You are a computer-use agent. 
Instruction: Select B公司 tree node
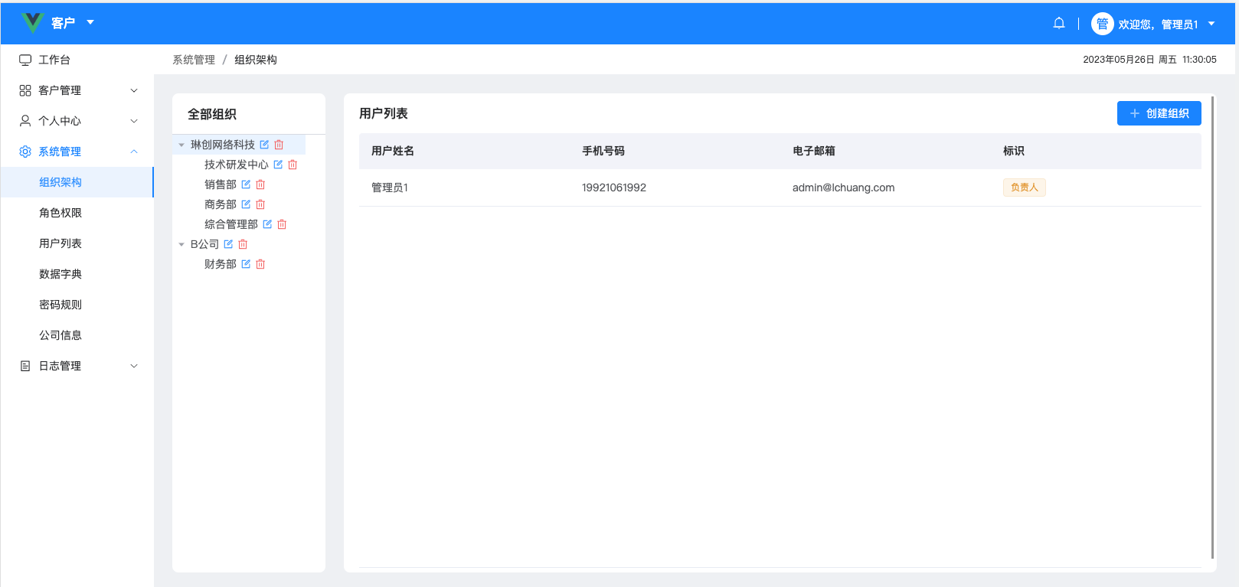[x=204, y=244]
